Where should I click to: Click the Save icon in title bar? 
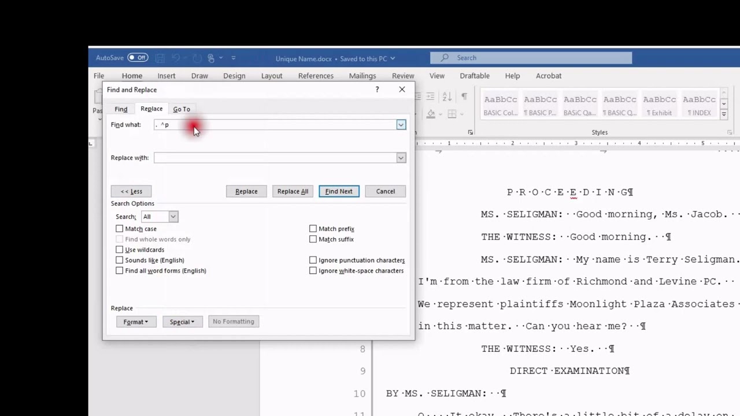point(160,58)
